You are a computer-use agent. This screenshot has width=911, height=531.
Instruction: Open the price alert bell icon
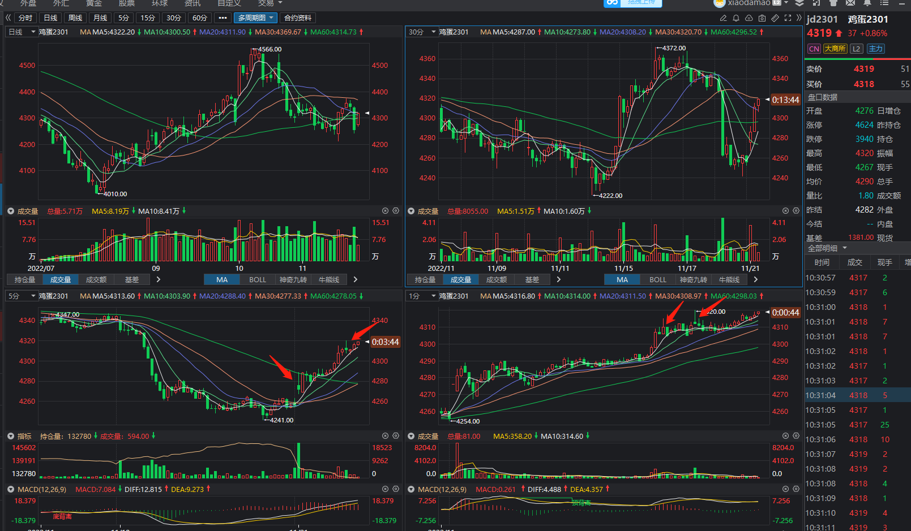point(736,18)
